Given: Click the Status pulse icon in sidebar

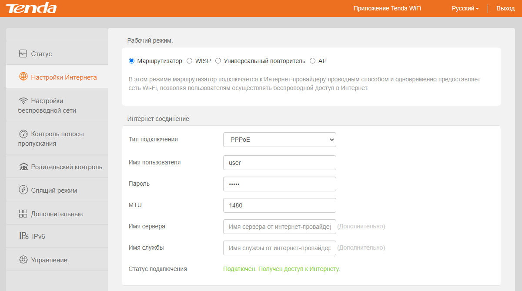Looking at the screenshot, I should (x=23, y=54).
